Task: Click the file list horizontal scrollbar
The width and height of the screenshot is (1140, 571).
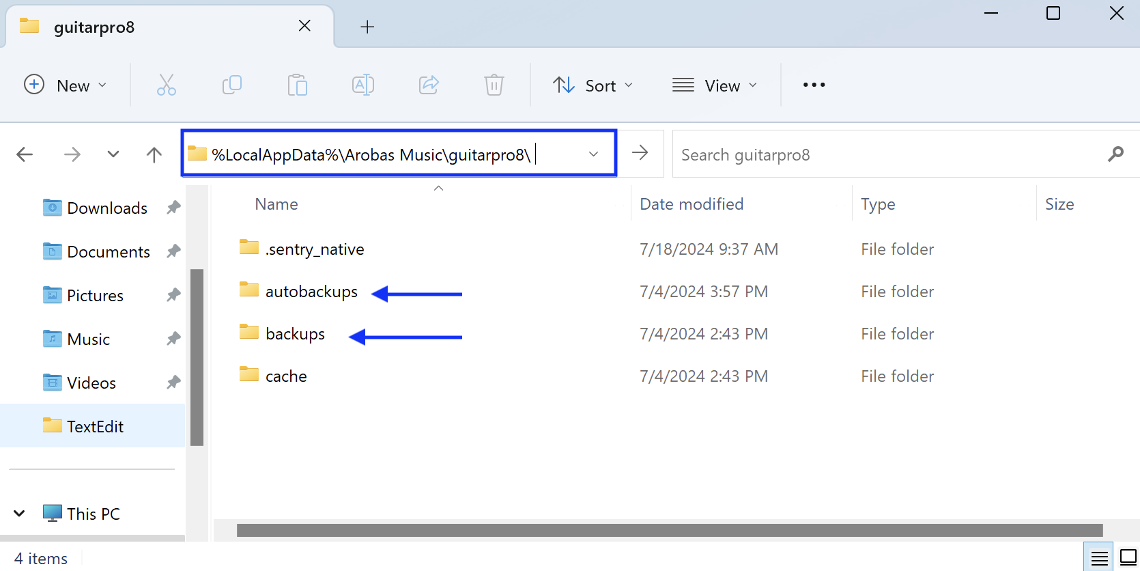Action: 670,530
